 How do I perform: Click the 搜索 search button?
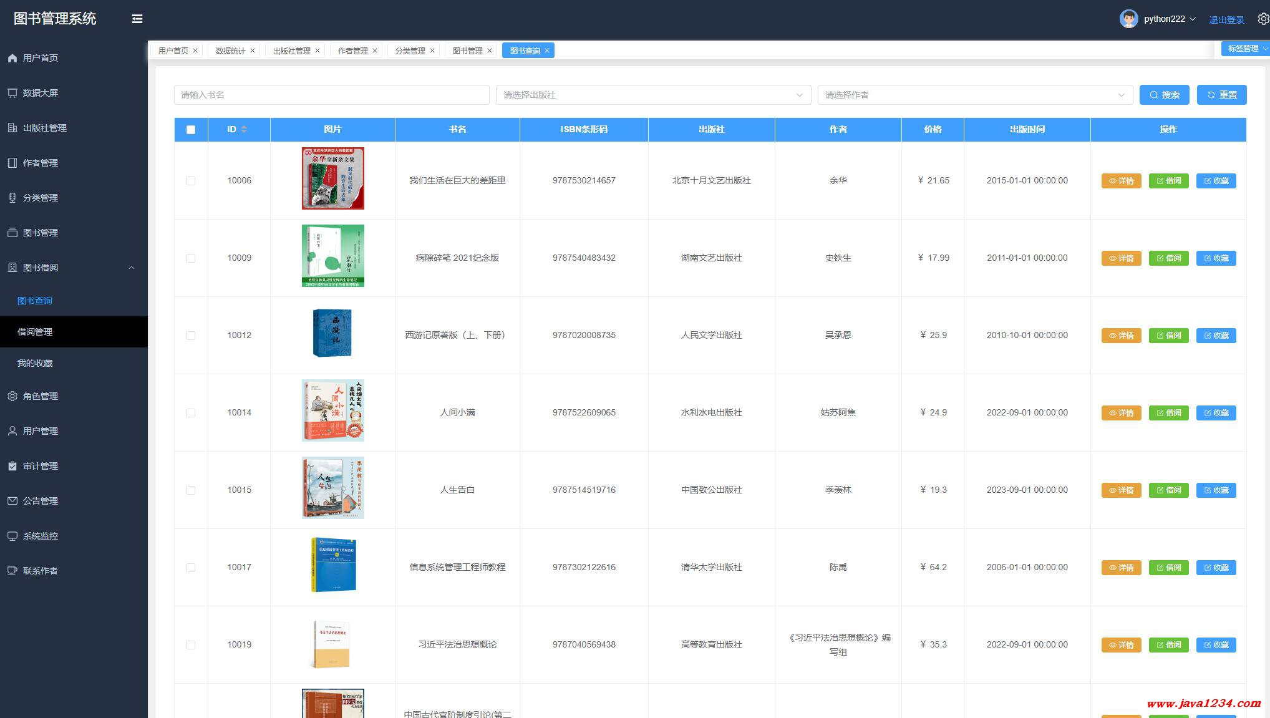1164,95
